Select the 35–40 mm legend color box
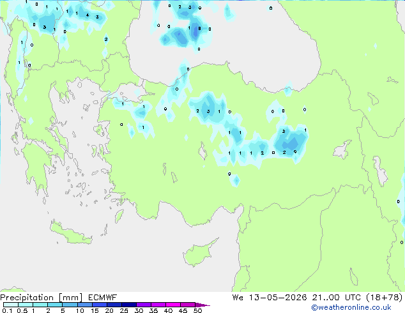The width and height of the screenshot is (405, 313). point(158,305)
